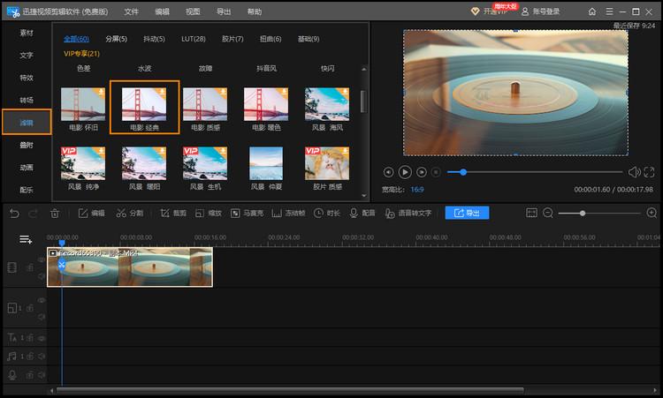
Task: Switch to 特效 effects sidebar tab
Action: coord(27,78)
